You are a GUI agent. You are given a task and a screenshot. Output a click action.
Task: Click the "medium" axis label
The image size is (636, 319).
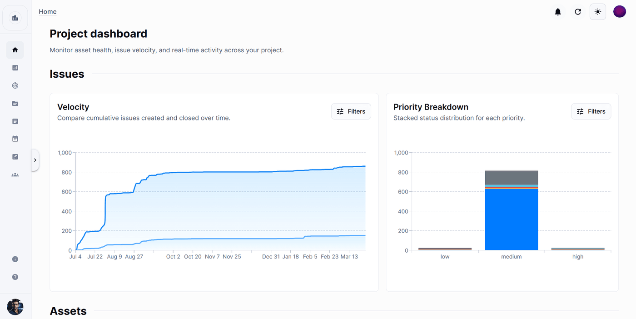[512, 257]
